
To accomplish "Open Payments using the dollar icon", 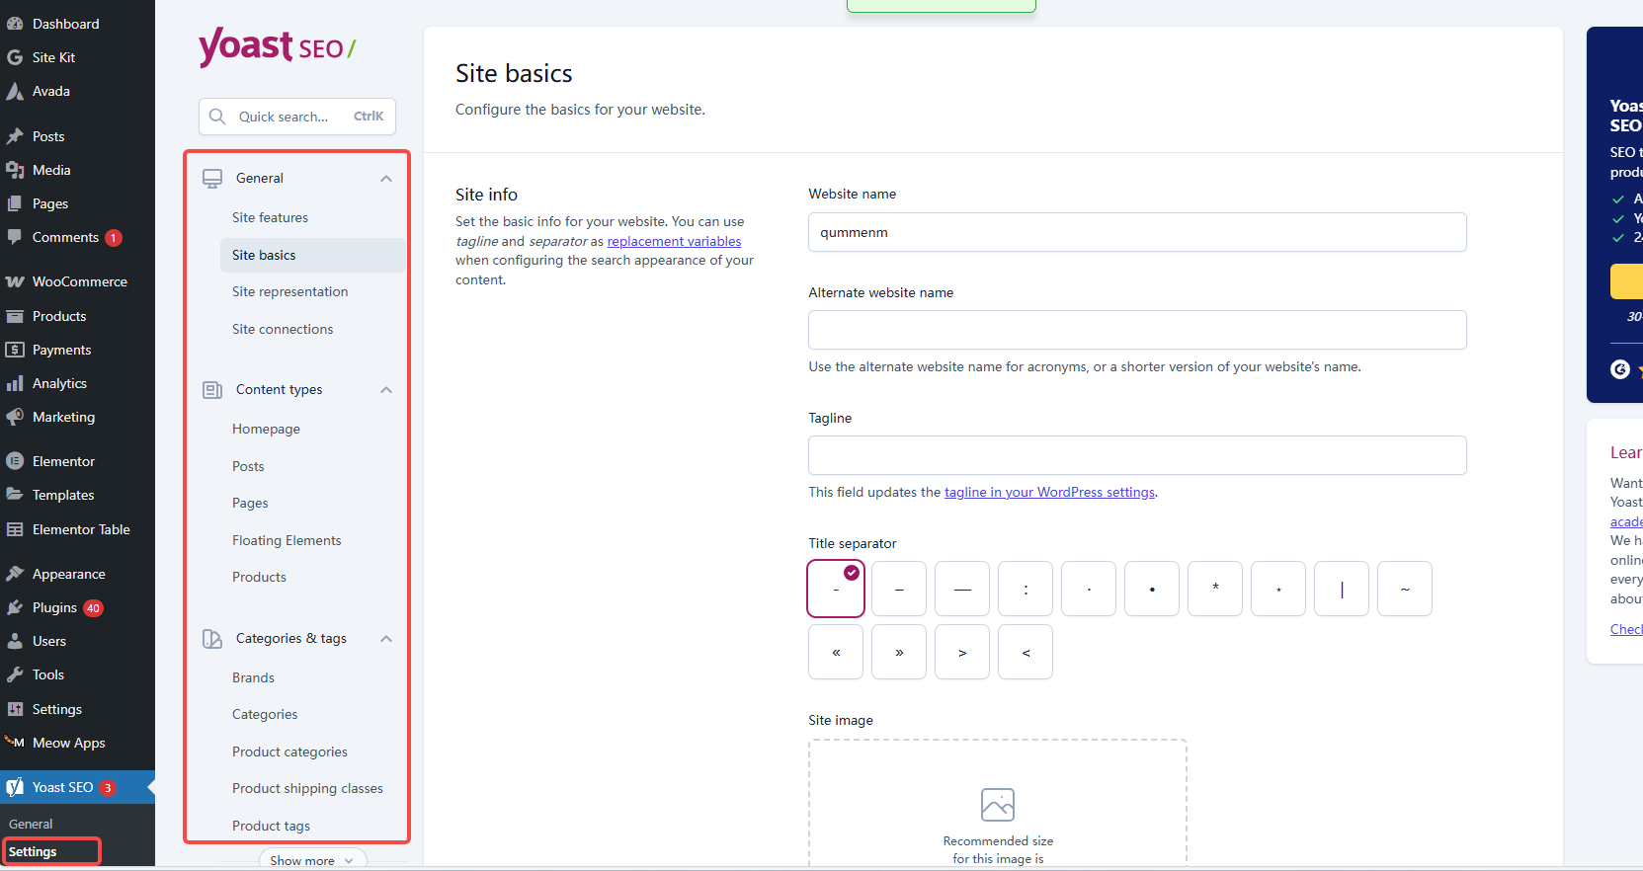I will 15,350.
